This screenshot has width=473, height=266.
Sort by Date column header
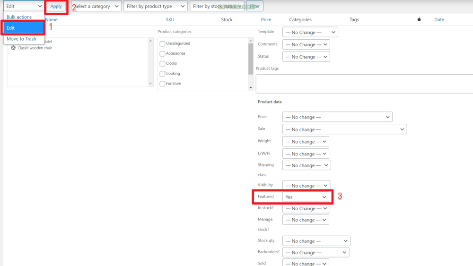(439, 19)
